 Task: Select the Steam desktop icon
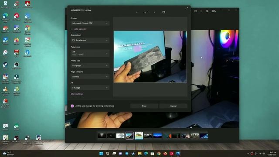tap(5, 65)
